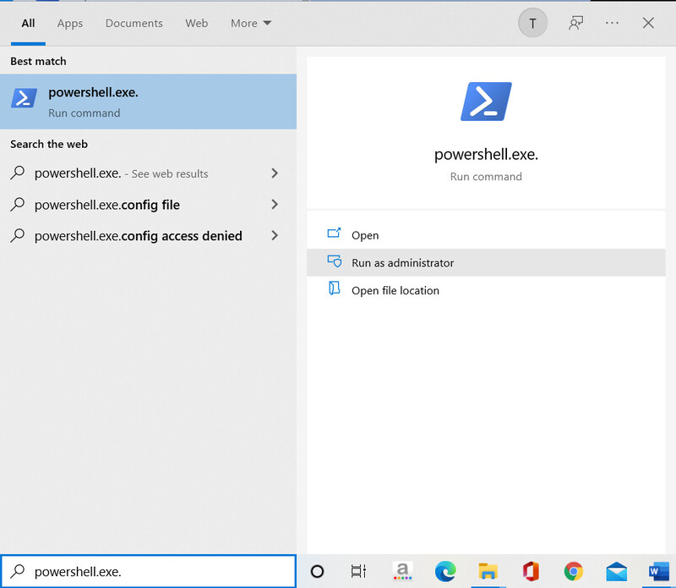Click magnifier icon beside 'See web results'
This screenshot has height=588, width=676.
(x=17, y=173)
